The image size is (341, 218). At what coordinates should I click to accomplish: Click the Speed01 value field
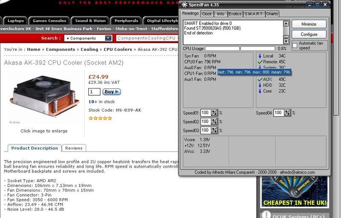[206, 113]
